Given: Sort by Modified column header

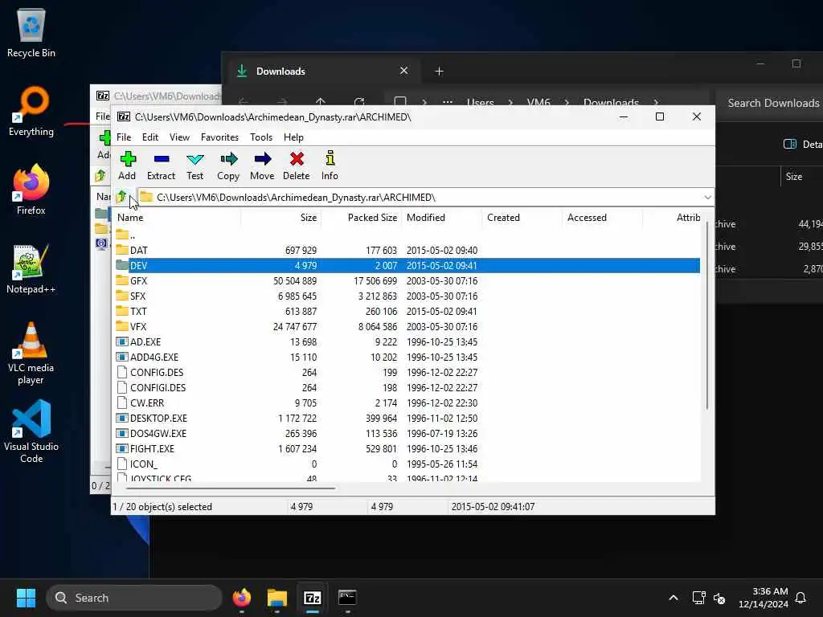Looking at the screenshot, I should [x=441, y=217].
